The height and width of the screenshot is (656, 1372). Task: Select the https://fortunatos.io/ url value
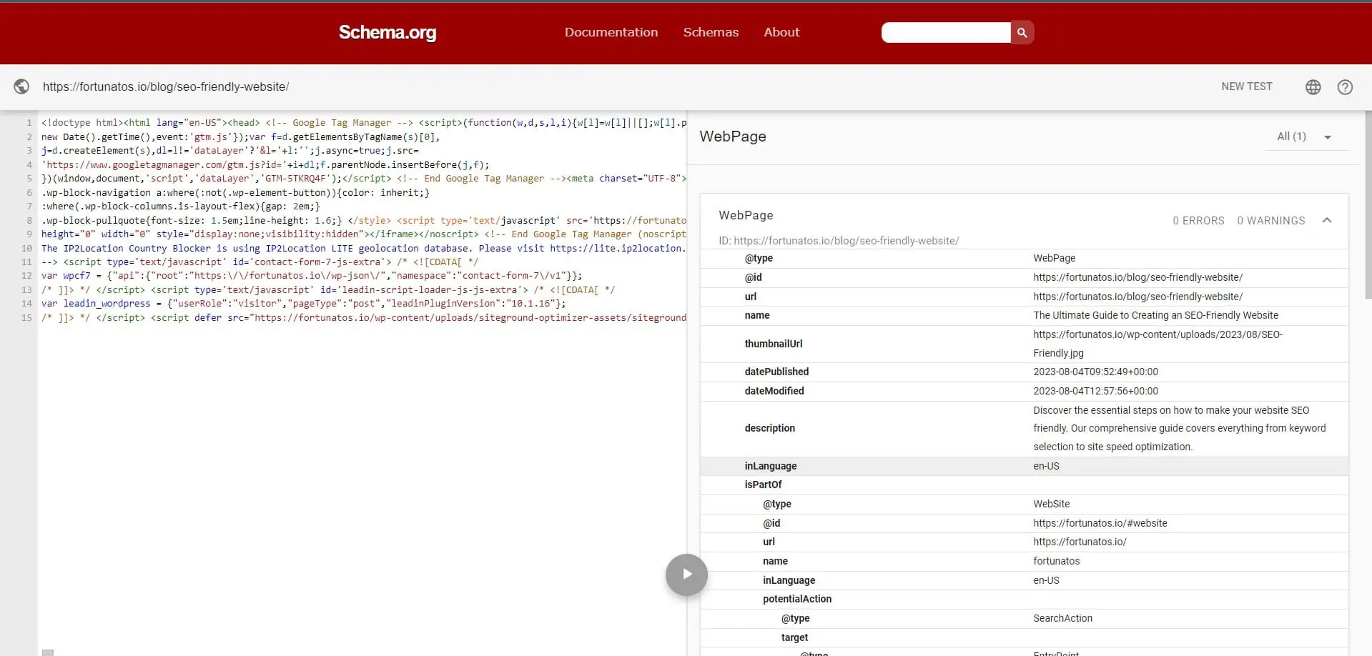[1080, 542]
